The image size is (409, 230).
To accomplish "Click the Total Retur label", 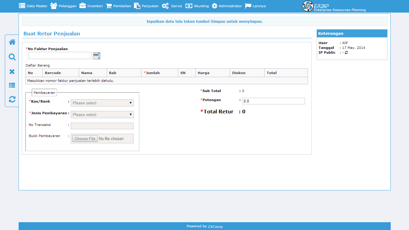I will pyautogui.click(x=217, y=112).
